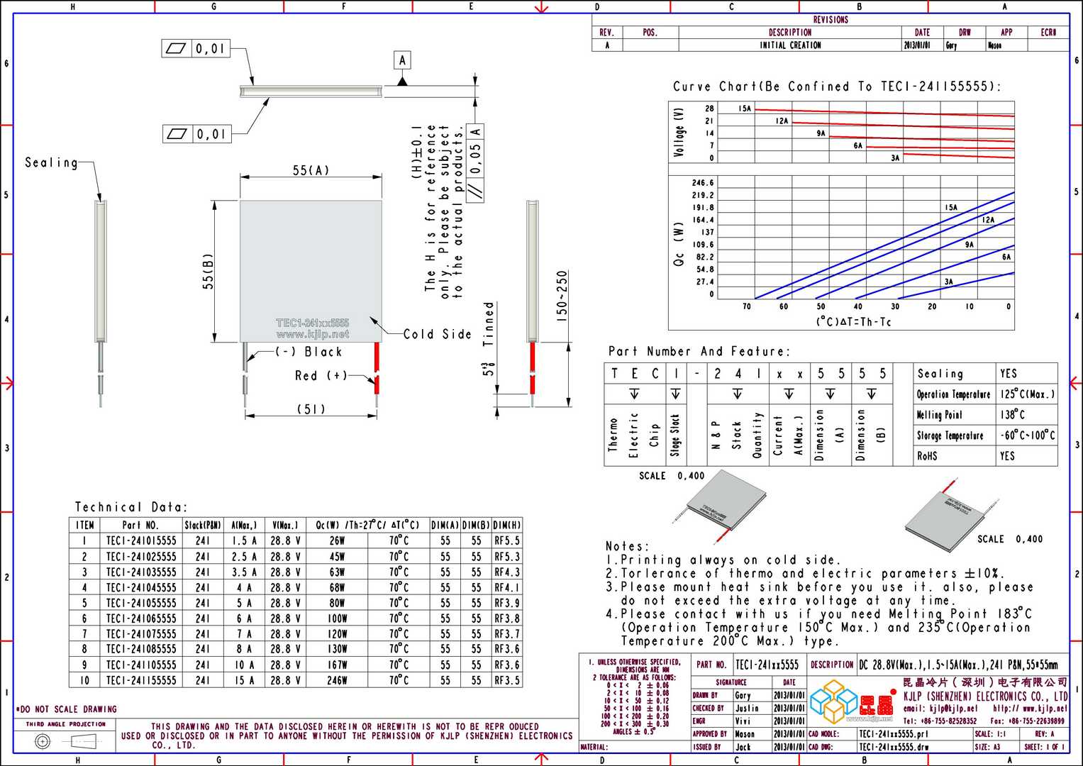Select the datum A box above the side view

point(402,60)
